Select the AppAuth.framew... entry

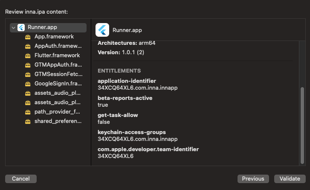[x=58, y=46]
